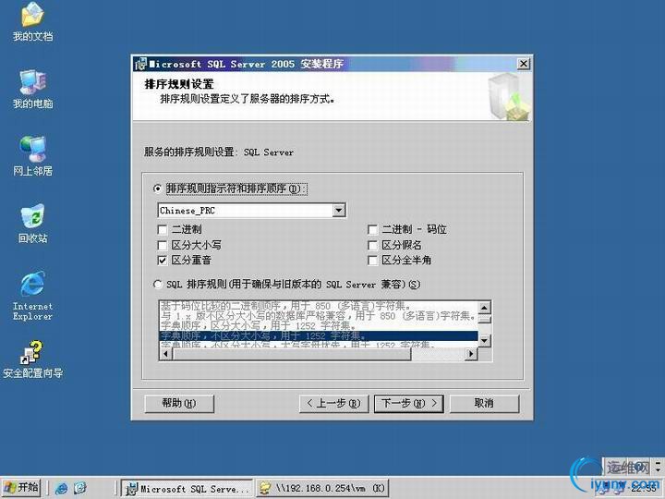Select 字典顺序，区分大小写 1252 list row
Viewport: 665px width, 499px height.
tap(319, 326)
